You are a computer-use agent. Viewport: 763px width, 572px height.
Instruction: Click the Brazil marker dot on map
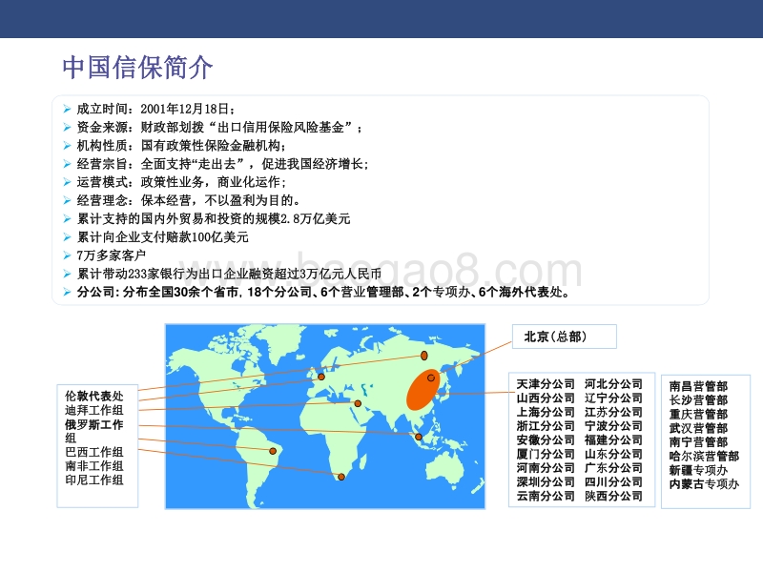click(x=273, y=451)
